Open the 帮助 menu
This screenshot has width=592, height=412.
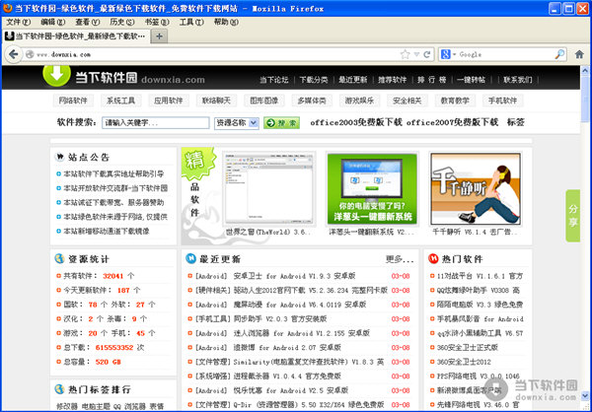[x=226, y=23]
